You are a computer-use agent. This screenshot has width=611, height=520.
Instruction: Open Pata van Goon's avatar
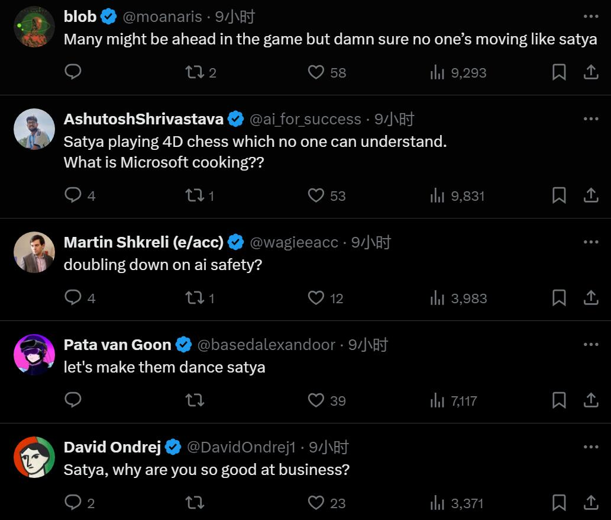34,355
